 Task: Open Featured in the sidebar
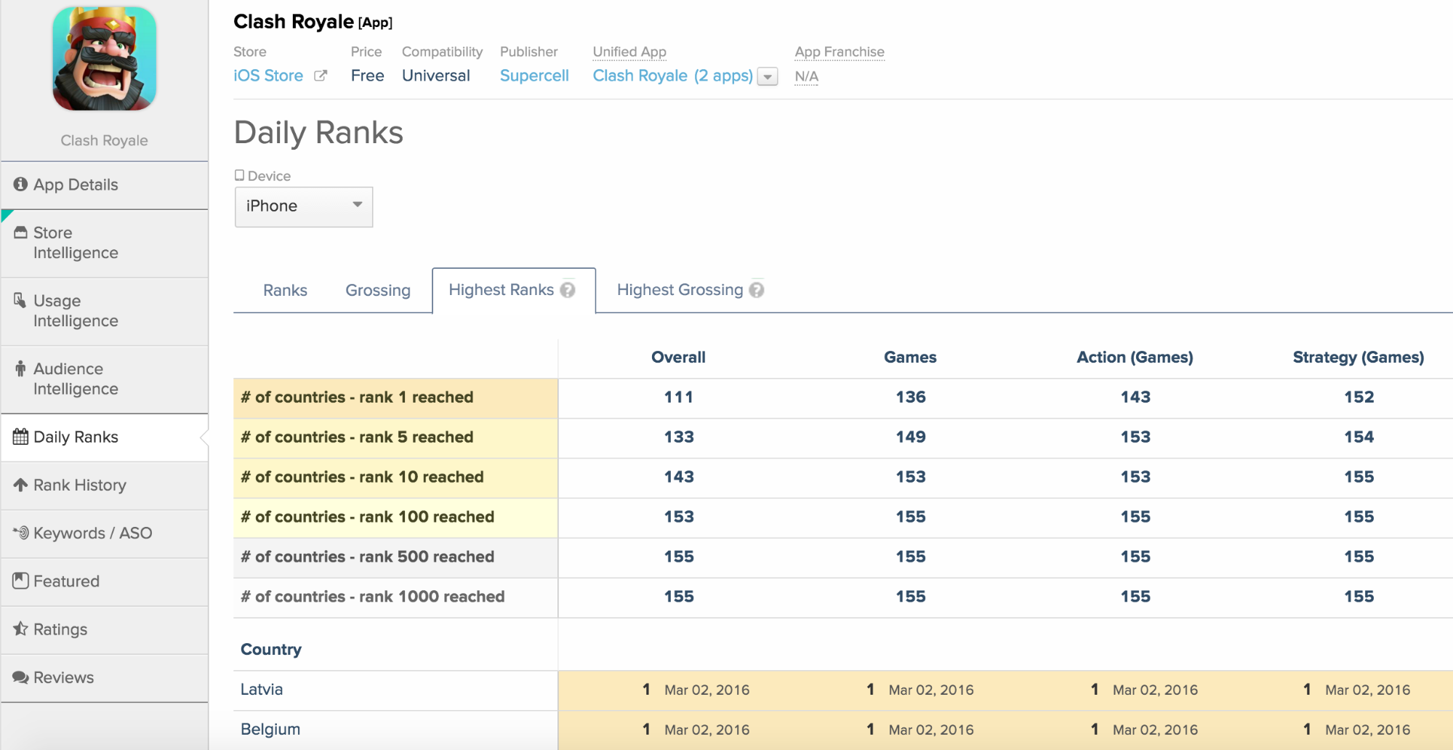pyautogui.click(x=105, y=581)
